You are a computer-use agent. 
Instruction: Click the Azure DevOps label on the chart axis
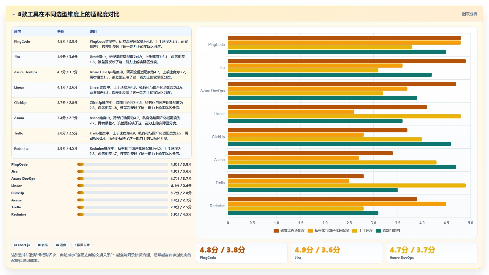(x=212, y=91)
